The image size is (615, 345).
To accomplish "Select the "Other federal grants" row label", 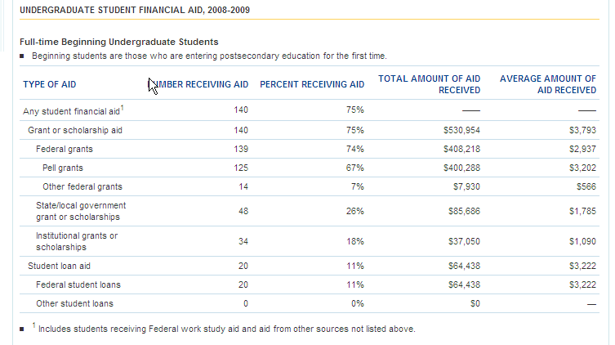I will pos(82,186).
